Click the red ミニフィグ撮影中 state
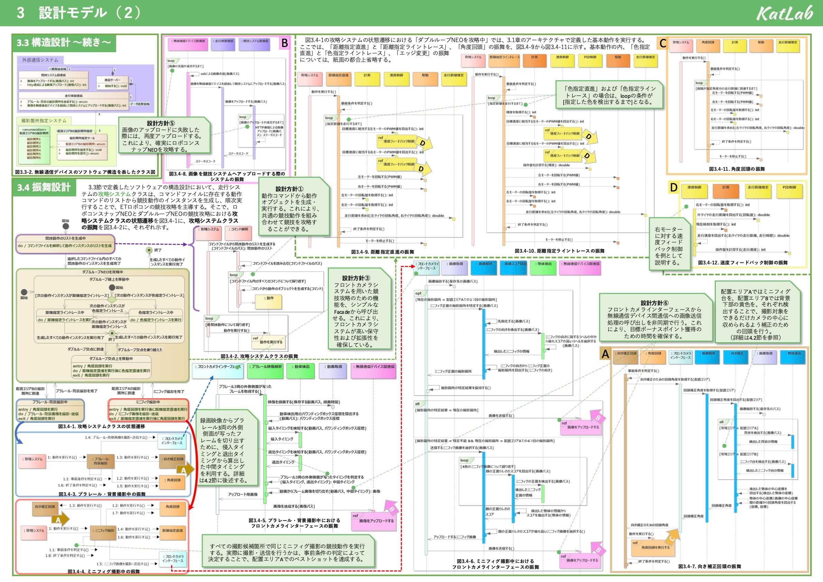The width and height of the screenshot is (823, 582). [148, 410]
